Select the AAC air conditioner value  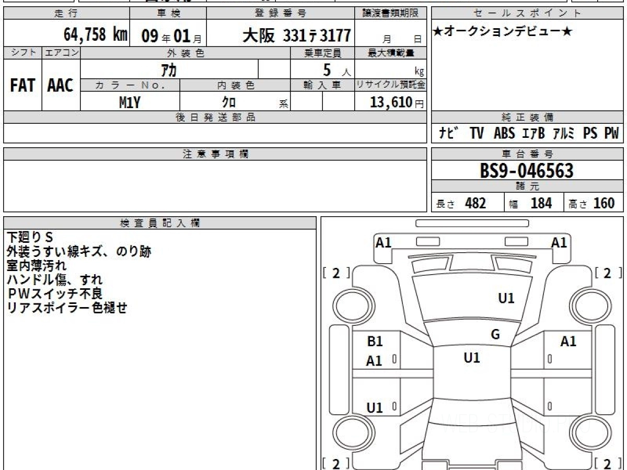coord(61,86)
